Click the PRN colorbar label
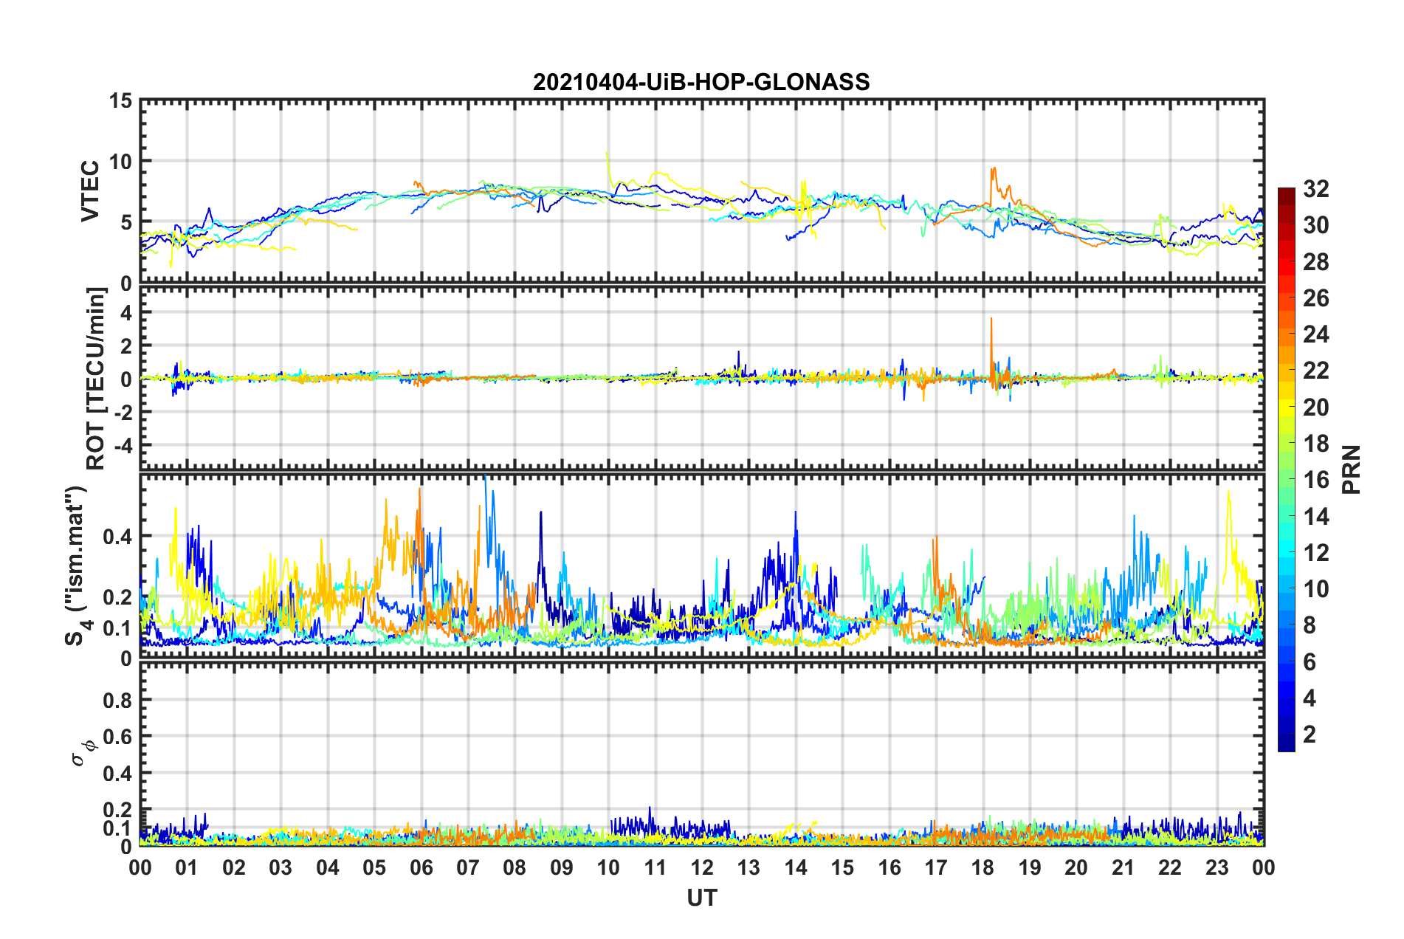 coord(1351,469)
